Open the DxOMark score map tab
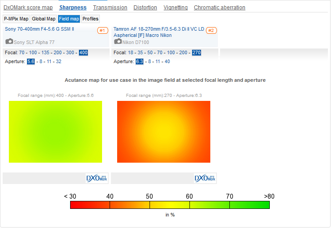The image size is (331, 228). click(28, 8)
